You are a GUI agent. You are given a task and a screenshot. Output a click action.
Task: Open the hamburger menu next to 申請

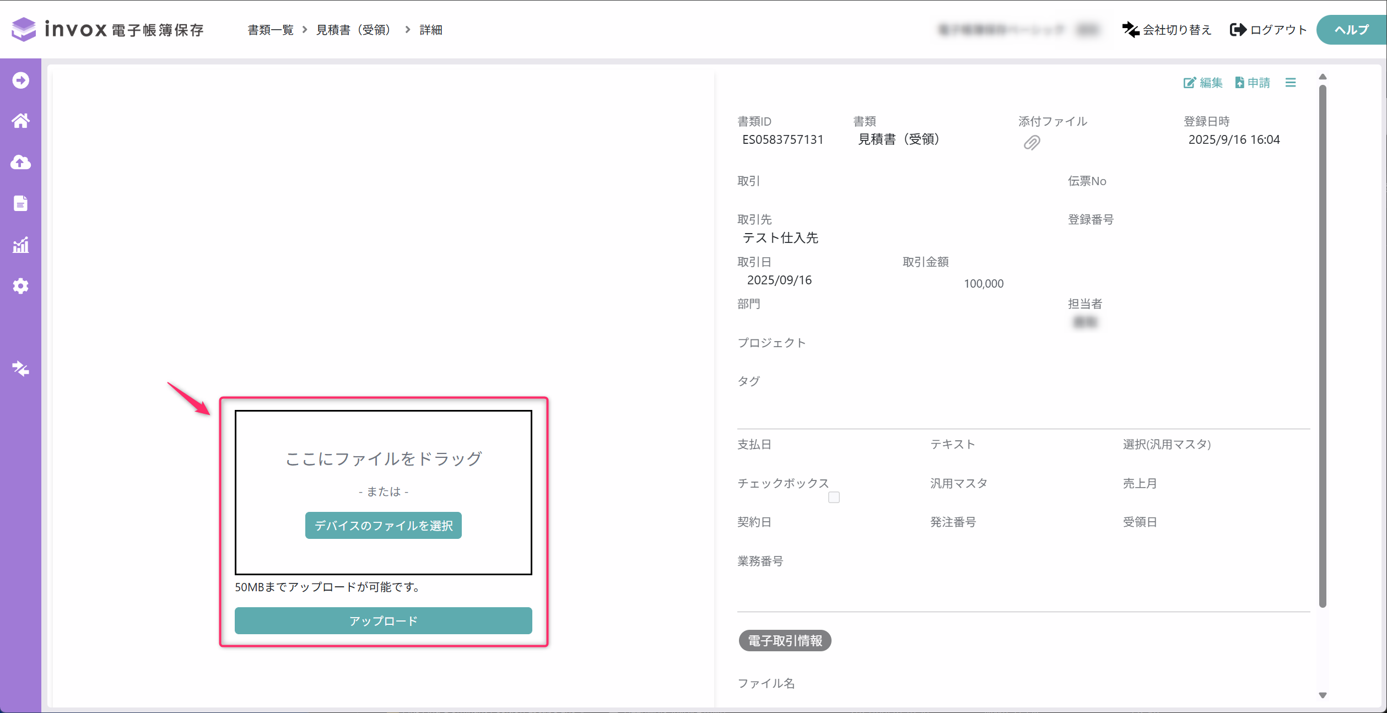point(1291,83)
